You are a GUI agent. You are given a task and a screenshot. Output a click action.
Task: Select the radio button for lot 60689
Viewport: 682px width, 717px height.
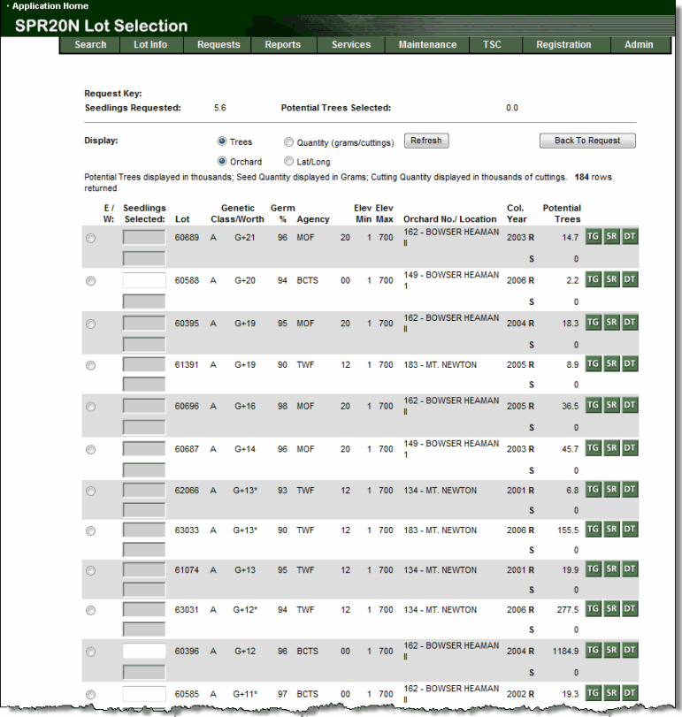[x=90, y=238]
